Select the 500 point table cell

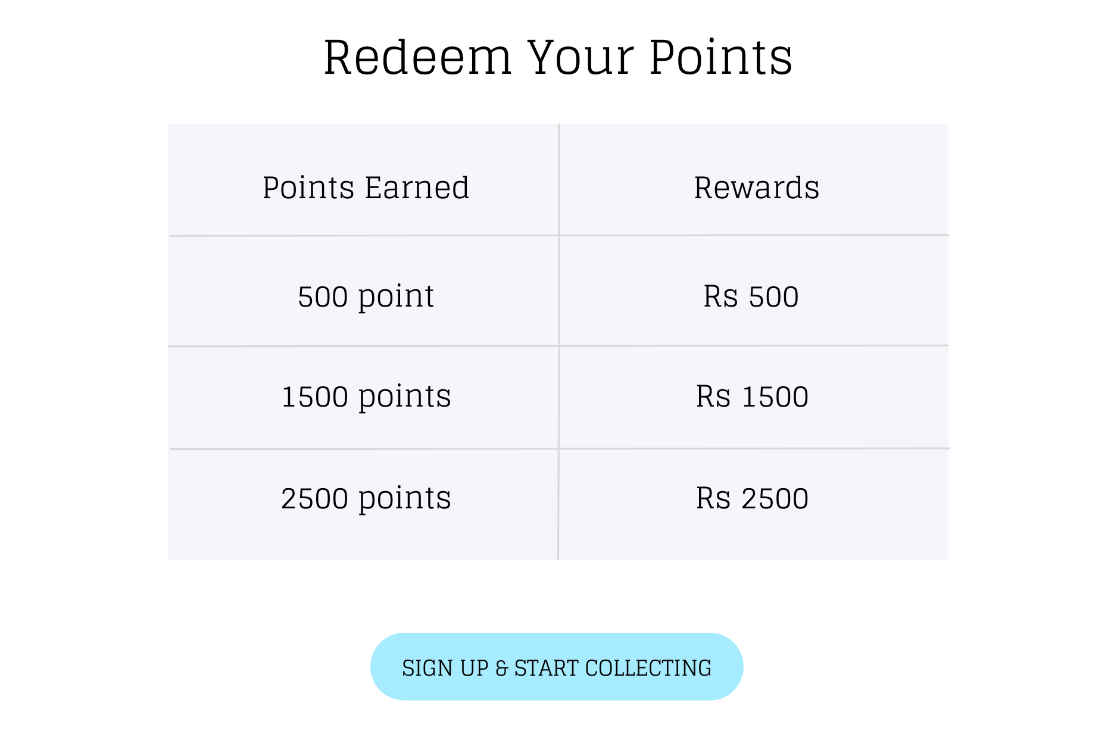(365, 296)
